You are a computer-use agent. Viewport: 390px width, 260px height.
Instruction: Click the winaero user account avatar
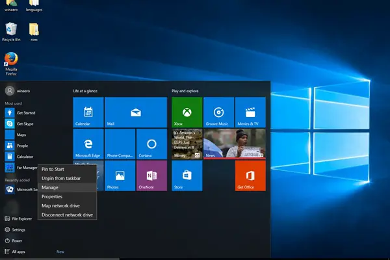10,91
